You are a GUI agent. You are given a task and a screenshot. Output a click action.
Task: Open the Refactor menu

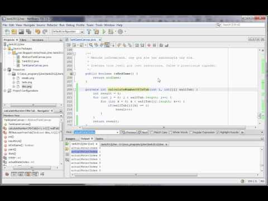52,25
